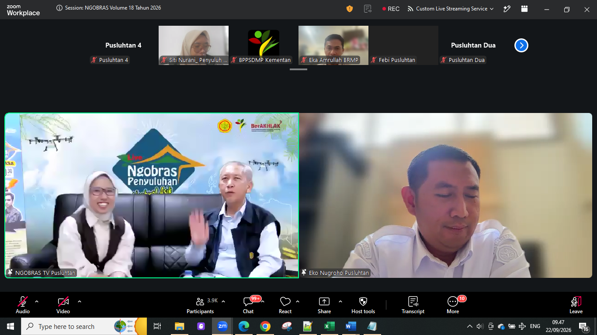
Task: Show the meeting Transcript
Action: [x=413, y=304]
